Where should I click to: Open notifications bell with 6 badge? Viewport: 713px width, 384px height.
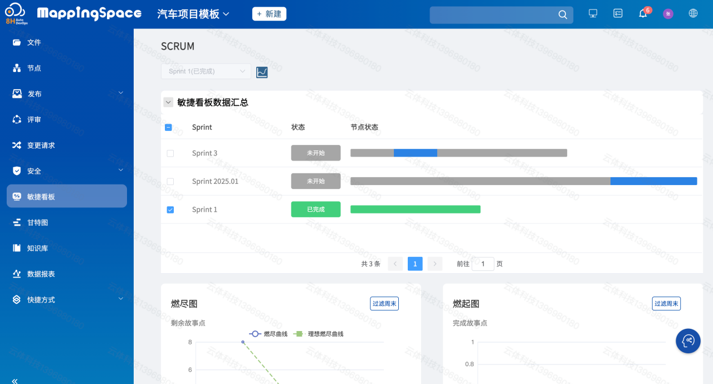pyautogui.click(x=643, y=13)
